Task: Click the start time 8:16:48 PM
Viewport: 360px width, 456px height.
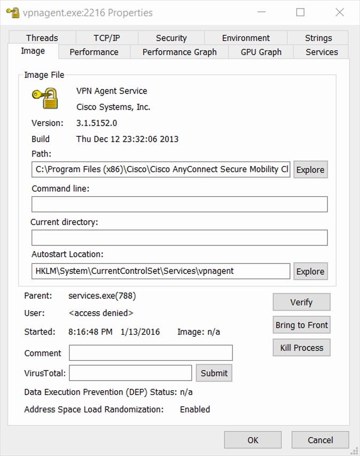Action: pyautogui.click(x=90, y=332)
